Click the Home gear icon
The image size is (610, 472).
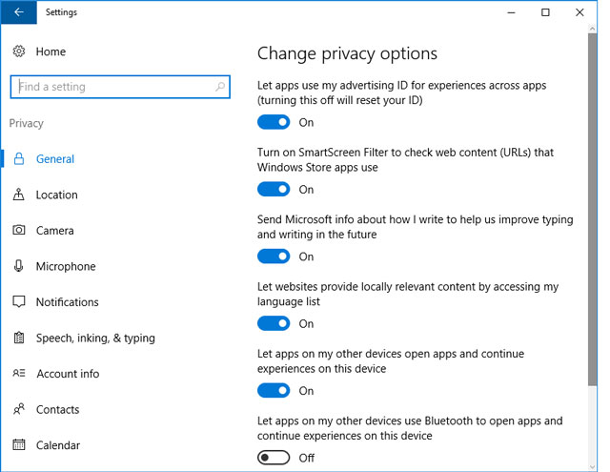pos(19,51)
